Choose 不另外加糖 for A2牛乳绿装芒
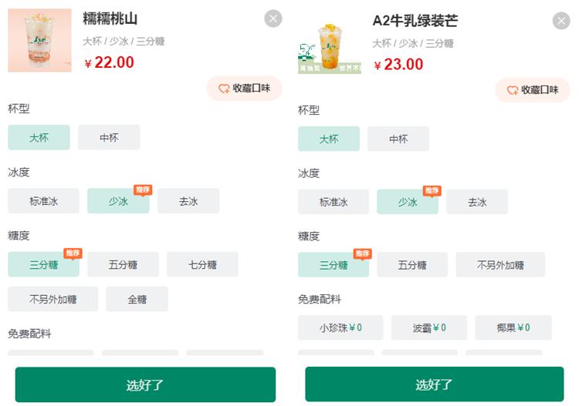 coord(500,265)
